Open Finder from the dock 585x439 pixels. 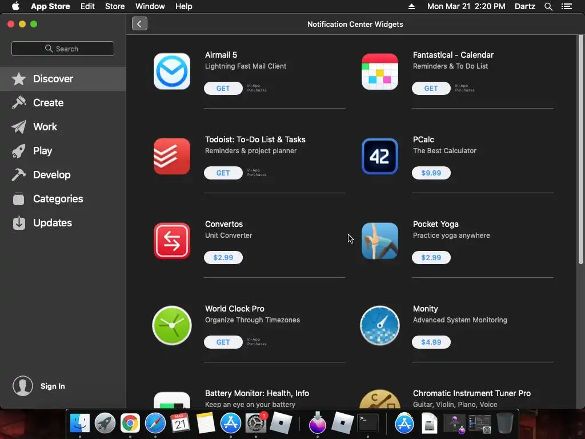click(80, 424)
